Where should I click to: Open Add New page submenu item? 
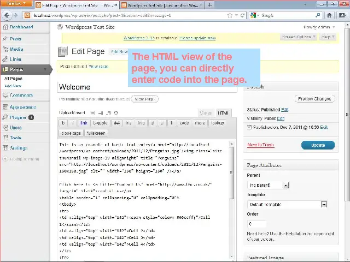[x=13, y=86]
